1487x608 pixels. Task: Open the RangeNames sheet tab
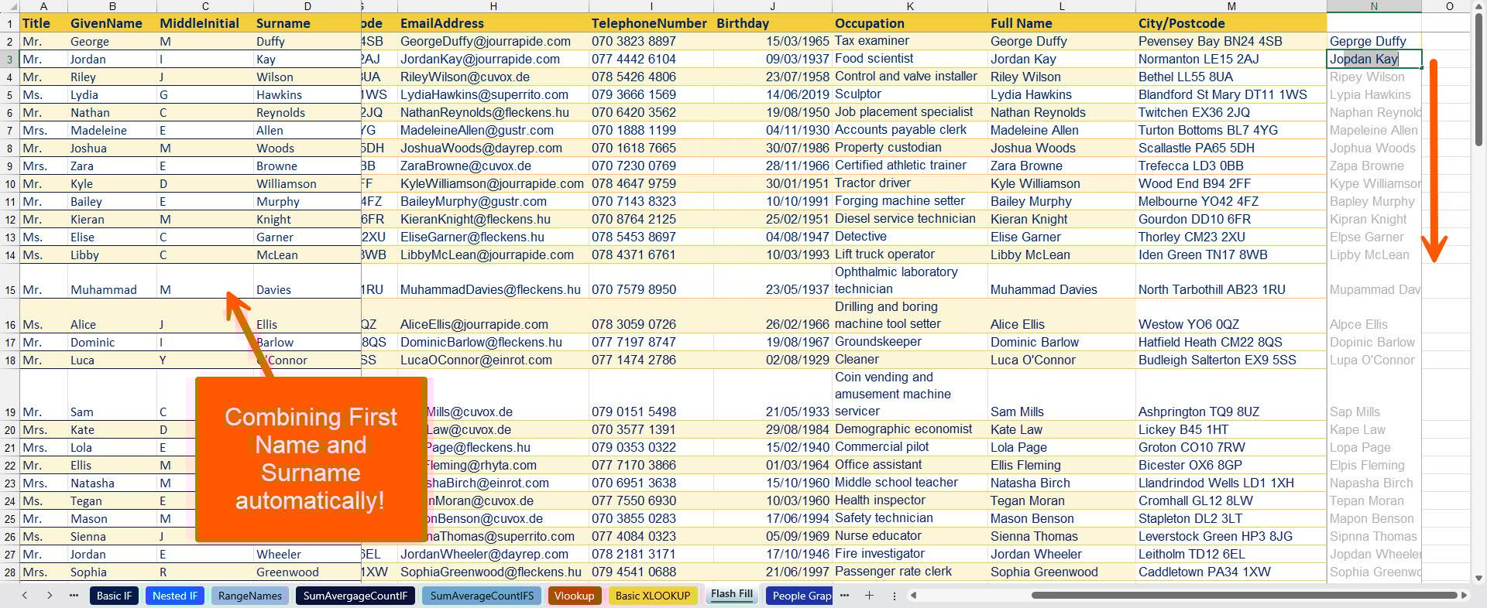coord(250,596)
